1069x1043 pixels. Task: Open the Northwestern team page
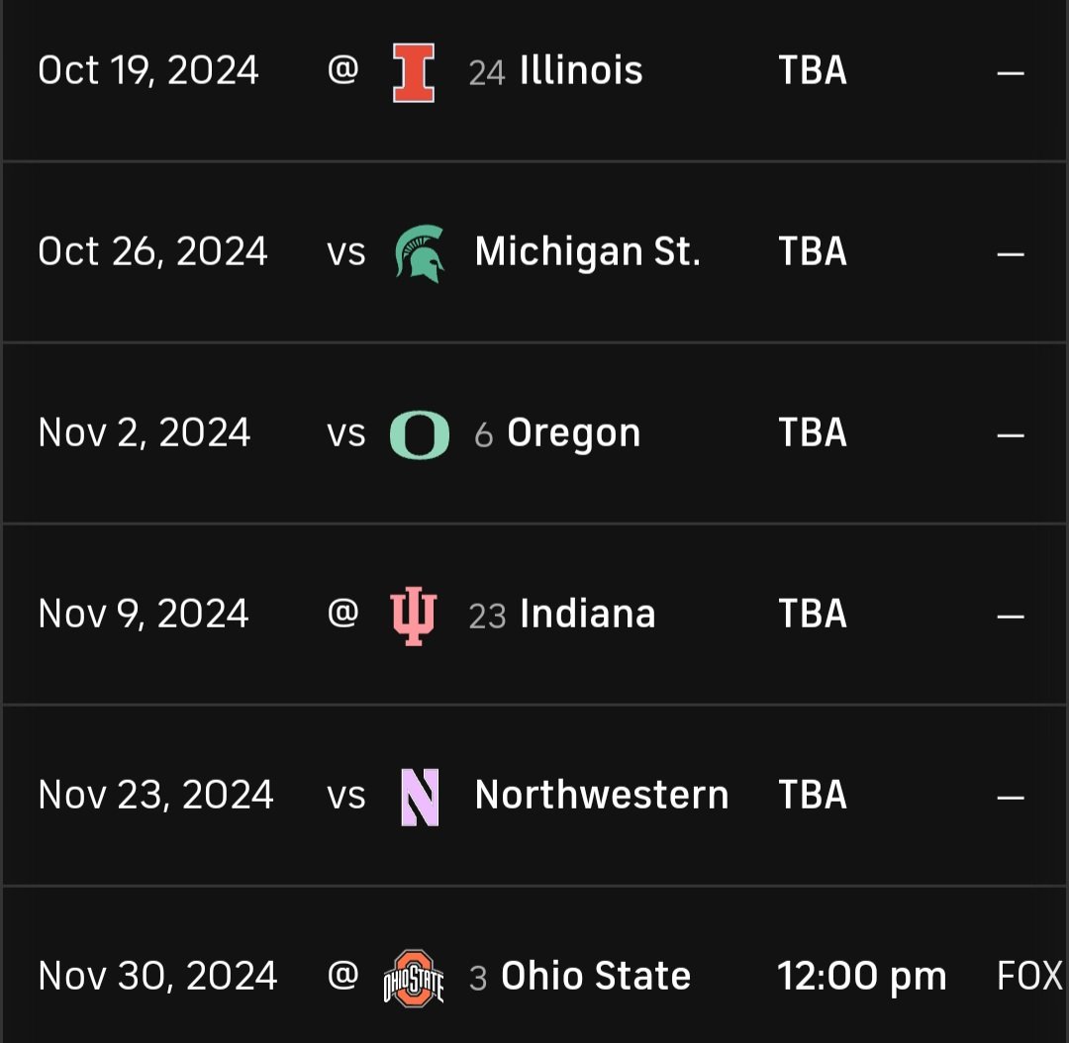602,795
